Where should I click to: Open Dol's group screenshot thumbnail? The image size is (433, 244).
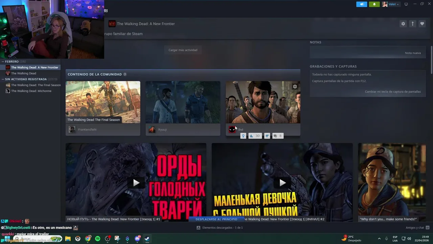pos(263,102)
